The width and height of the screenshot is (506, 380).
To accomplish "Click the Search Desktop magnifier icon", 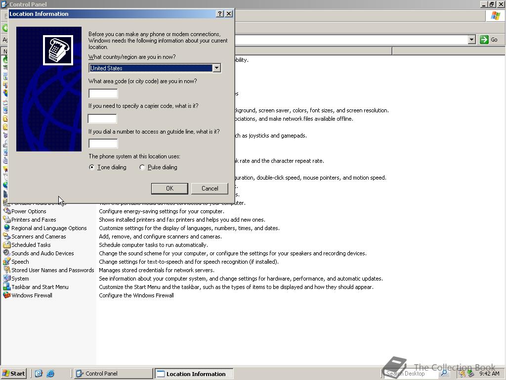I will coord(444,374).
